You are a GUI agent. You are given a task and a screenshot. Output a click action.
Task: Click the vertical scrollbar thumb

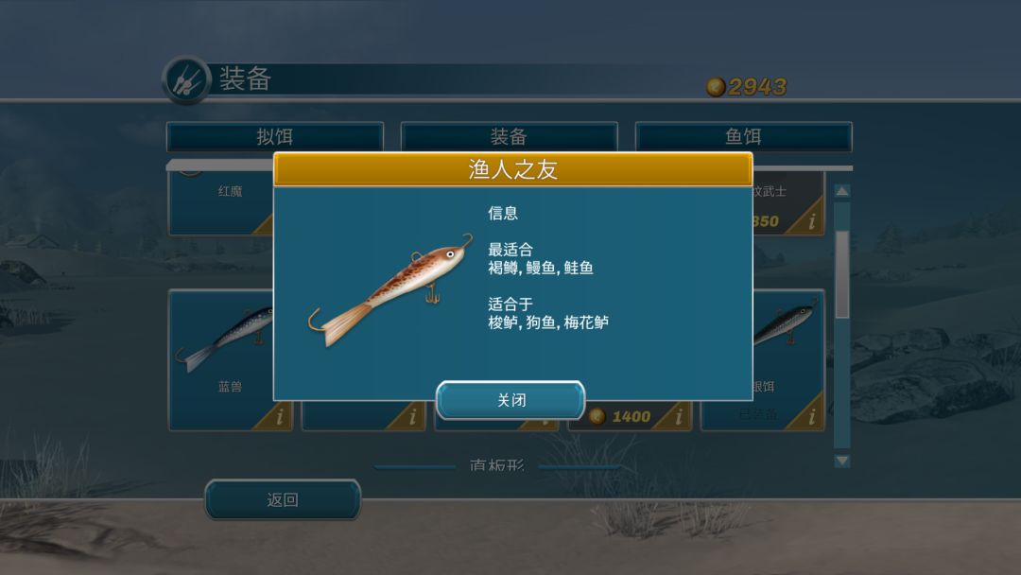pos(842,274)
